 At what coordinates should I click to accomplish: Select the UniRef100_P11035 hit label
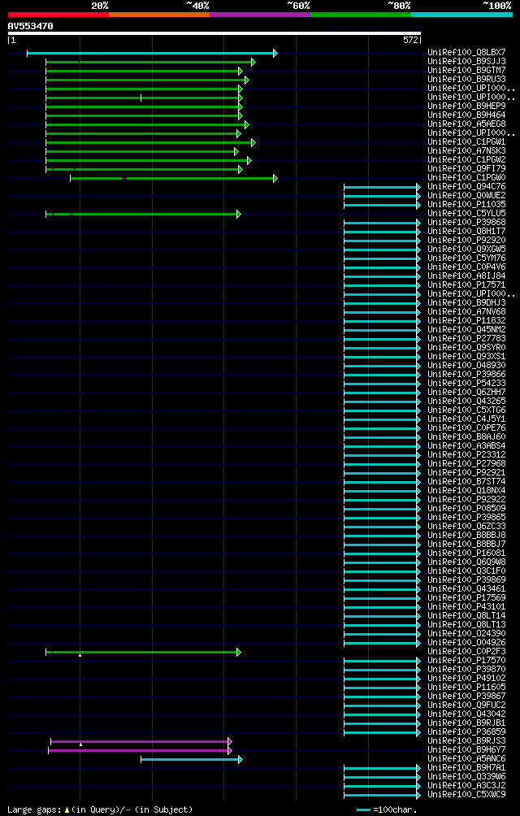tap(466, 204)
